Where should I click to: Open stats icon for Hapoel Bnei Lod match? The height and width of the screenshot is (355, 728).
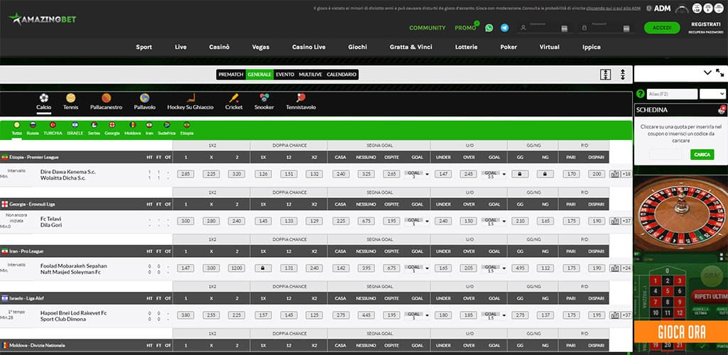coord(615,315)
